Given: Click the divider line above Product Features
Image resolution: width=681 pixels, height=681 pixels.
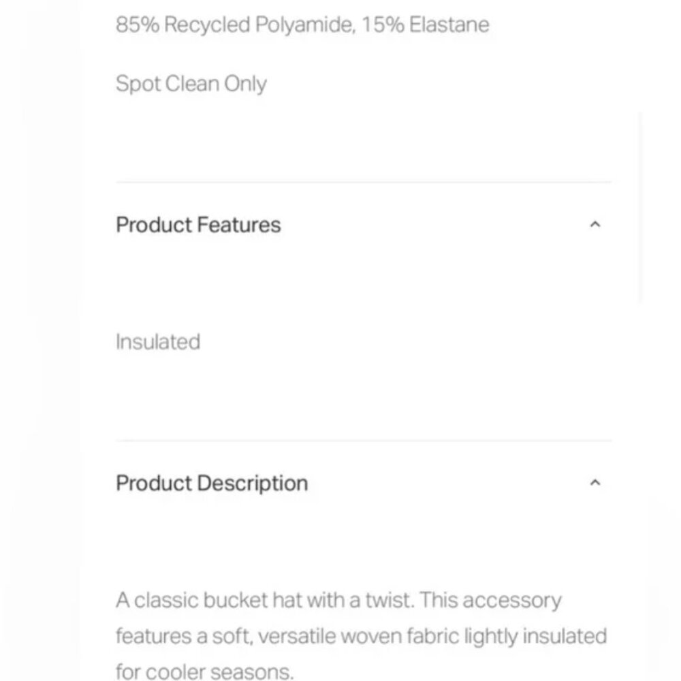Looking at the screenshot, I should [x=364, y=183].
